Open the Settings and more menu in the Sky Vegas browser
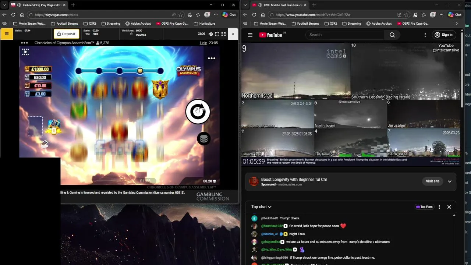471x265 pixels. click(216, 15)
